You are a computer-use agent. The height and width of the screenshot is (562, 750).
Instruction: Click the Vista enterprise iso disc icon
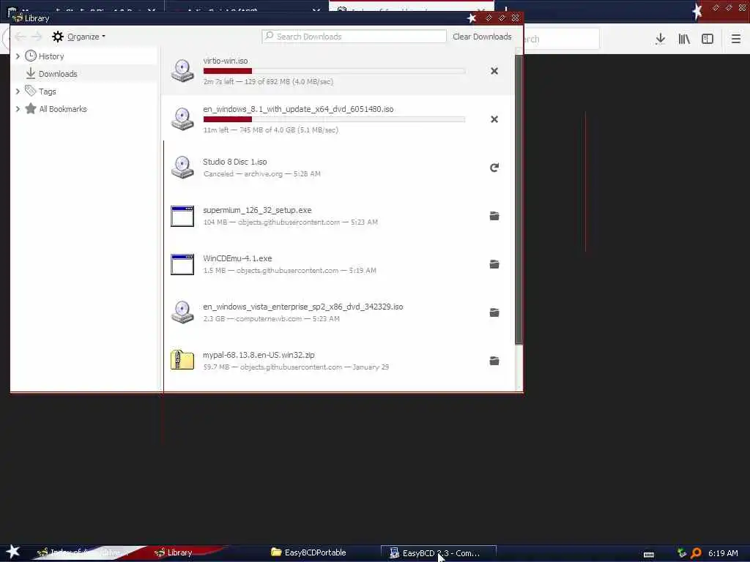coord(182,312)
